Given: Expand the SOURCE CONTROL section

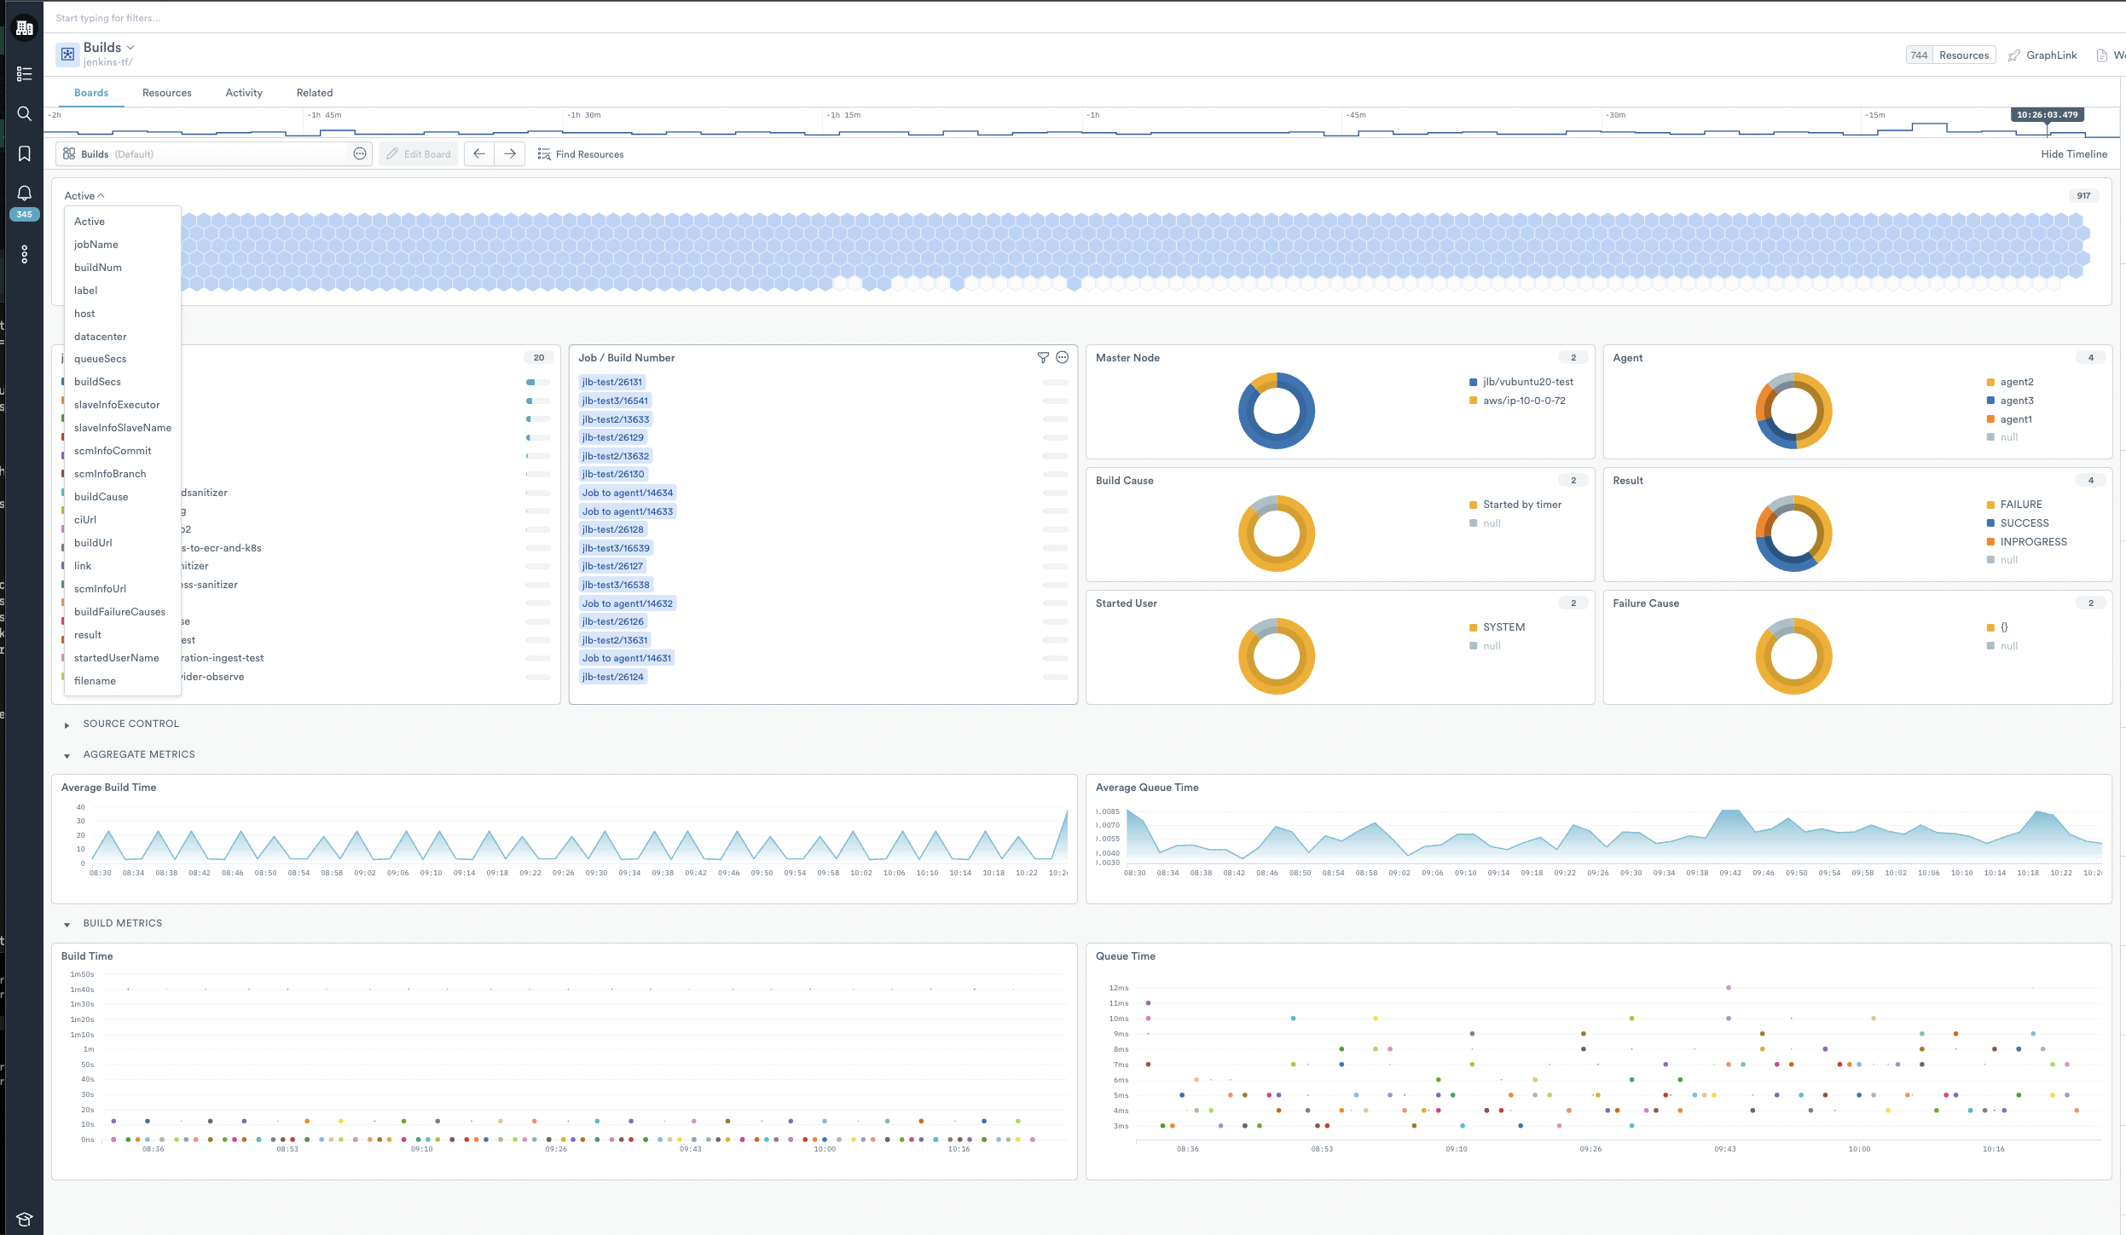Looking at the screenshot, I should (x=67, y=725).
